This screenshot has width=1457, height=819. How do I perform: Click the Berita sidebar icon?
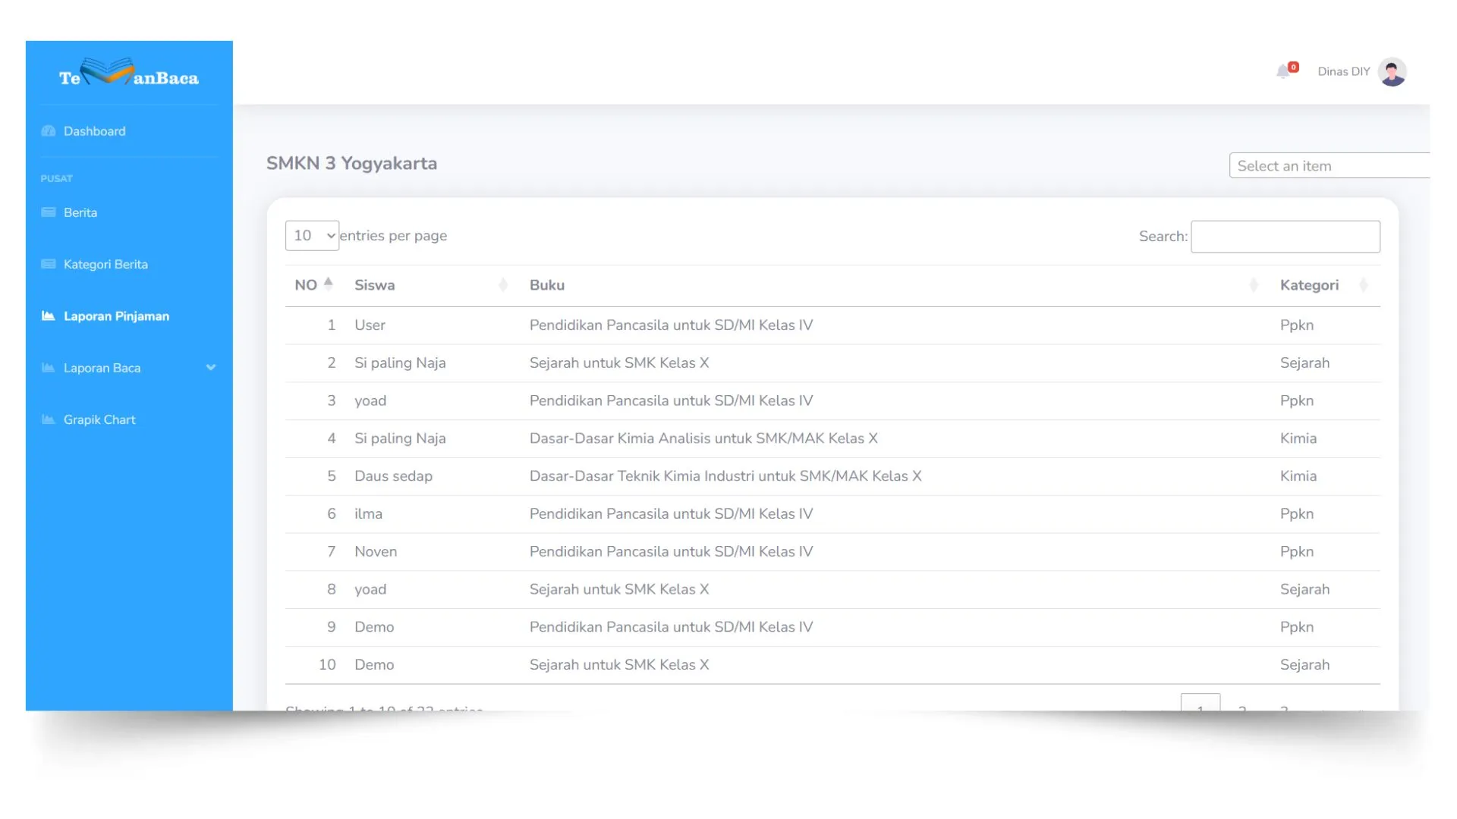(49, 212)
